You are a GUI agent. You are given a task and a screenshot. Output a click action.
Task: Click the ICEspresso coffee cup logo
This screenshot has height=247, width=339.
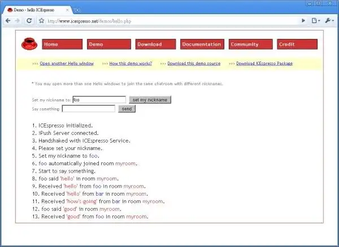29,44
